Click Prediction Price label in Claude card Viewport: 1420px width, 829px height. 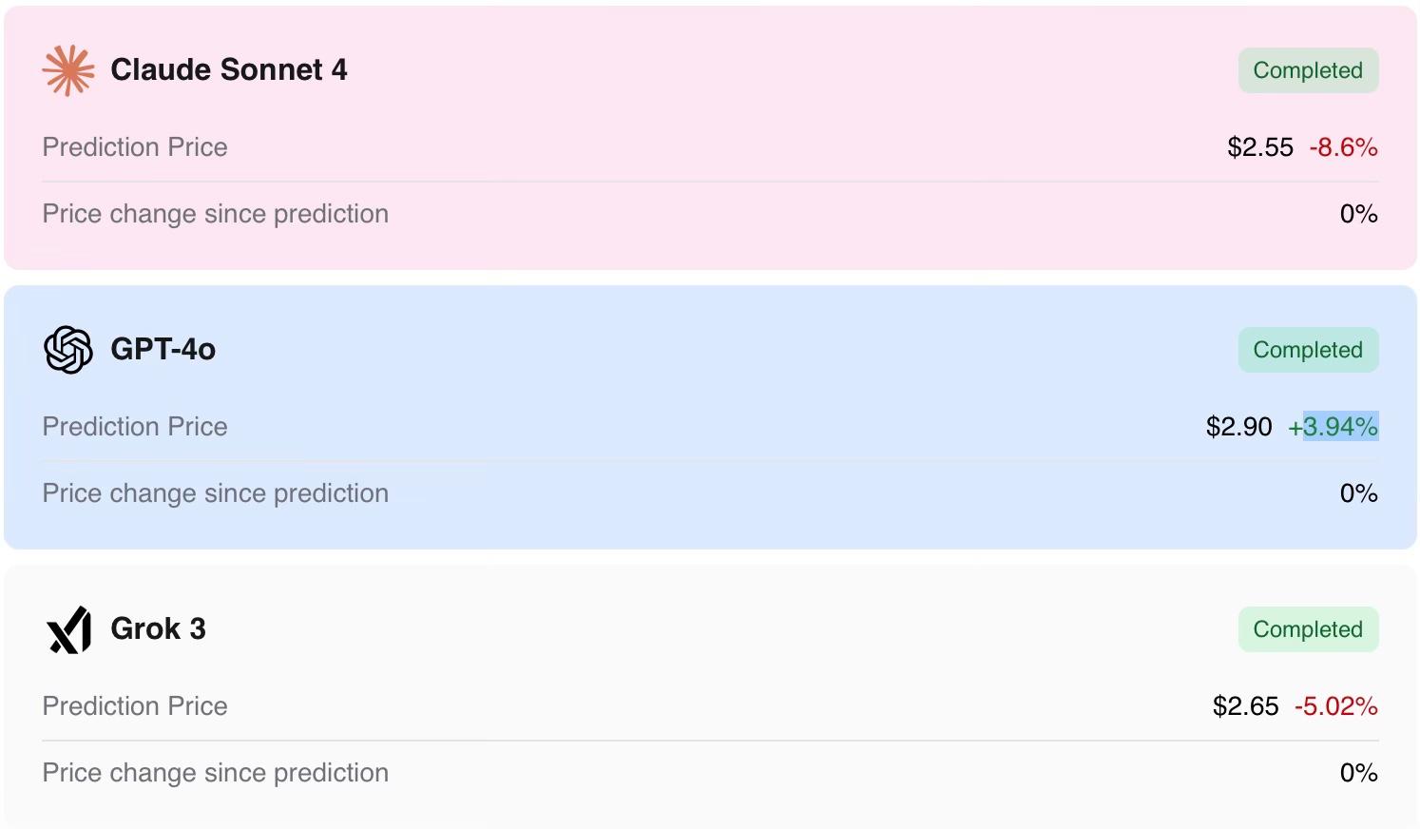135,147
